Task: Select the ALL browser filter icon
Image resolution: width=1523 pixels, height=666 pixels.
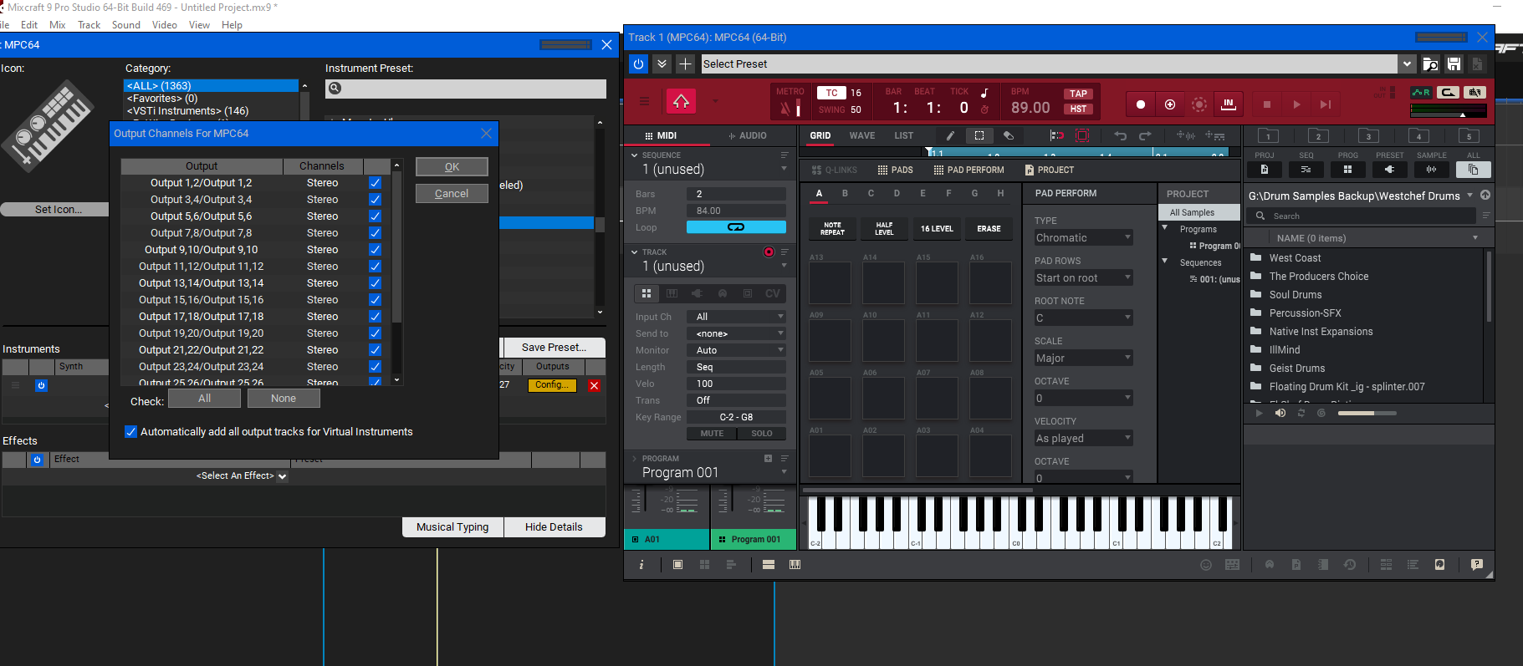Action: pos(1474,170)
